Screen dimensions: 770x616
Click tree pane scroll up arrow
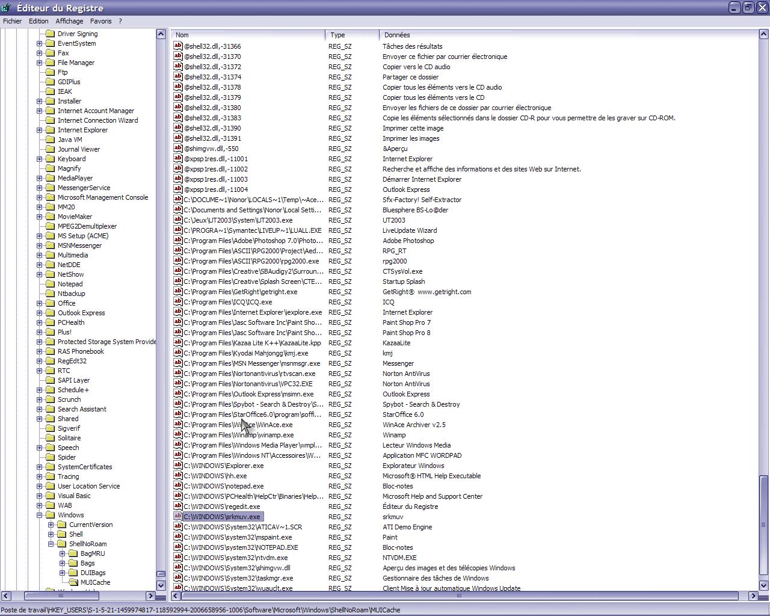click(161, 34)
